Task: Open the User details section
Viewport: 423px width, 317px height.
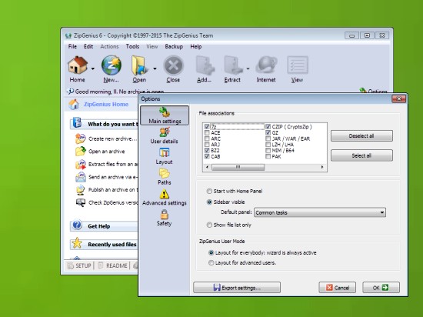Action: [165, 135]
